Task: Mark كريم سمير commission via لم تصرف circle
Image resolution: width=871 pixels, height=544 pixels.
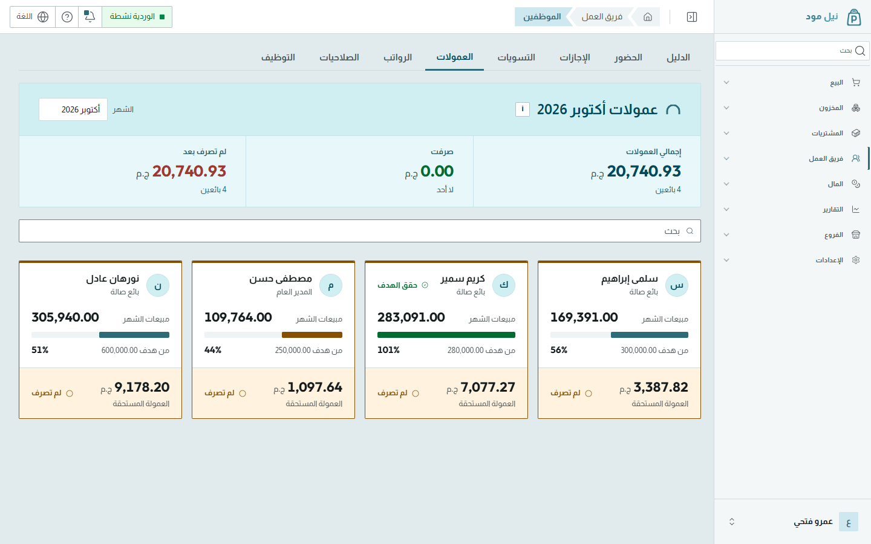Action: coord(416,393)
